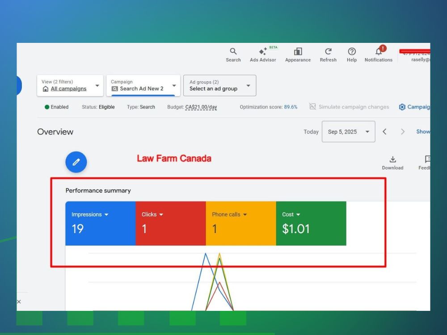Open the Search tool in the top bar
This screenshot has height=335, width=447.
click(x=233, y=55)
